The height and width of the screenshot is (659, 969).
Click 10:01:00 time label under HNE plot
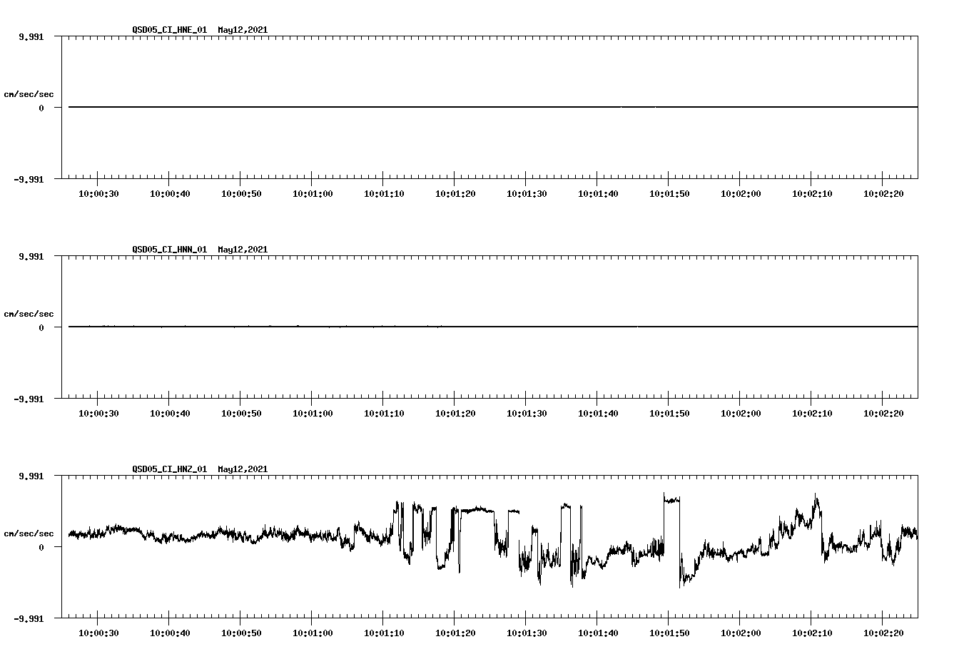pos(313,194)
